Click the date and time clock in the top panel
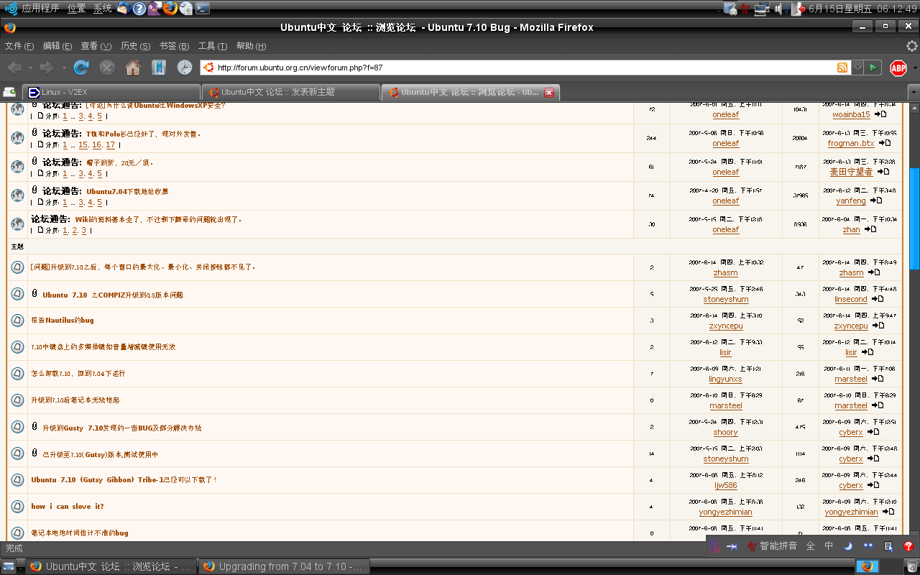Screen dimensions: 920x575 (862, 9)
